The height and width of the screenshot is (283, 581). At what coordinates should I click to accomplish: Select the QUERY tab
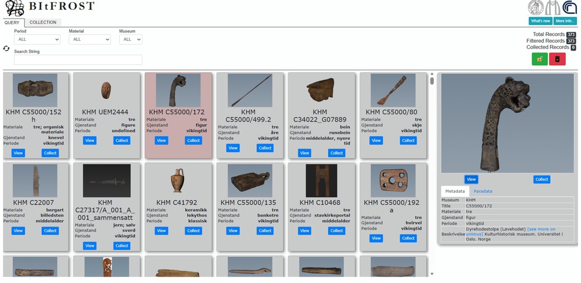pyautogui.click(x=12, y=23)
